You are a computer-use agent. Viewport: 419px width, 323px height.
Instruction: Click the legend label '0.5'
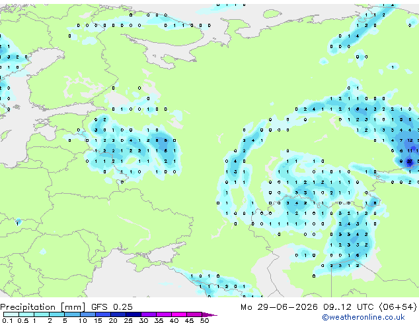[22, 320]
